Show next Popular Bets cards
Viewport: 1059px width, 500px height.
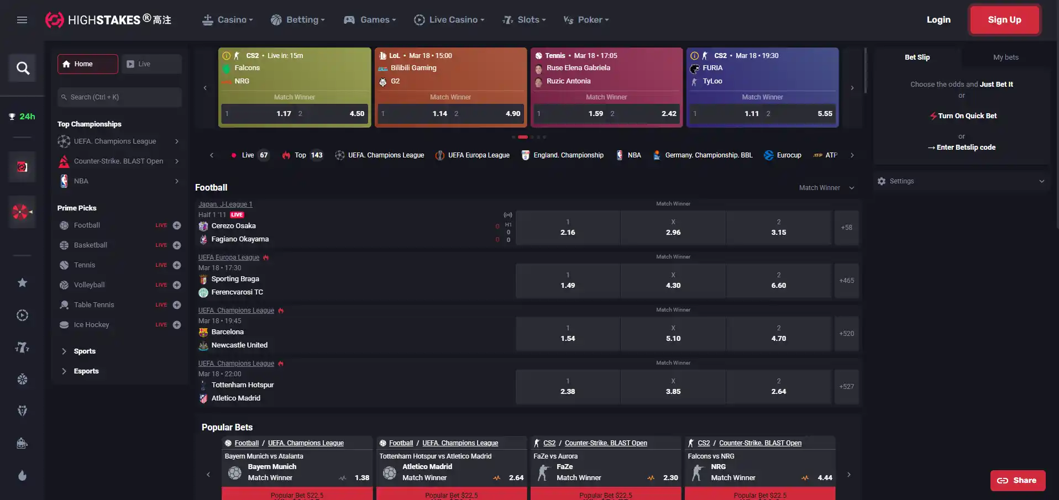pos(849,475)
